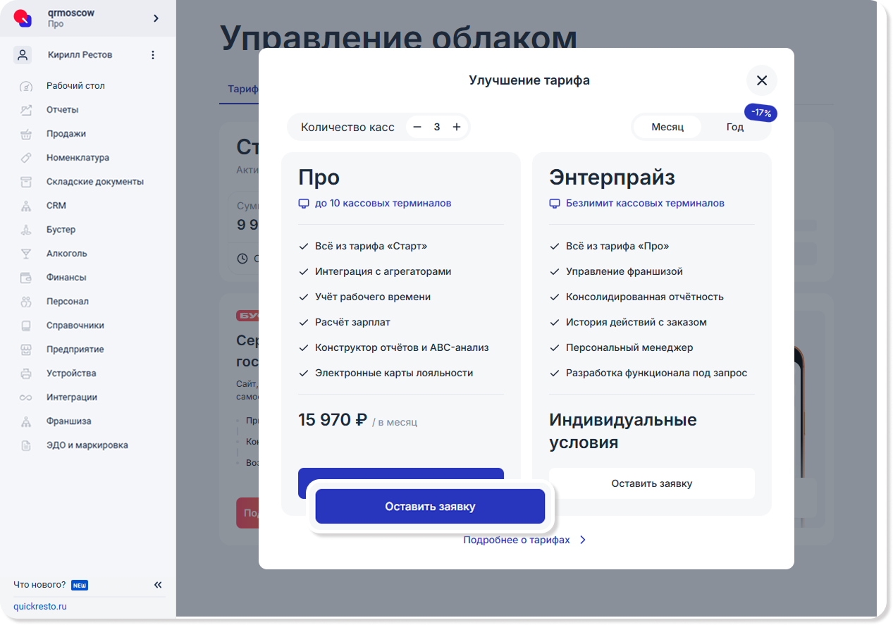The width and height of the screenshot is (893, 625).
Task: Expand the qrmoscow account chevron
Action: (x=156, y=18)
